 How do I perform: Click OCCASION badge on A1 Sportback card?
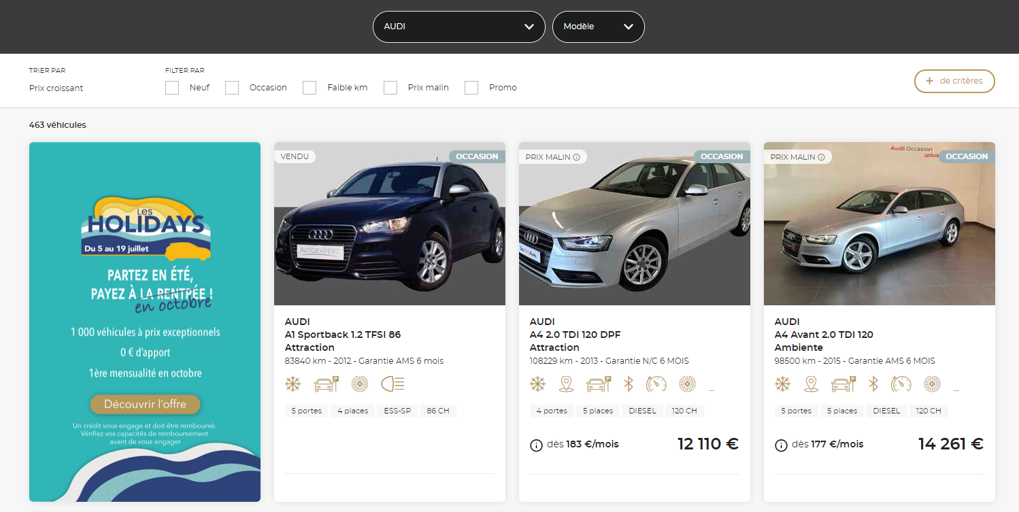(x=477, y=156)
